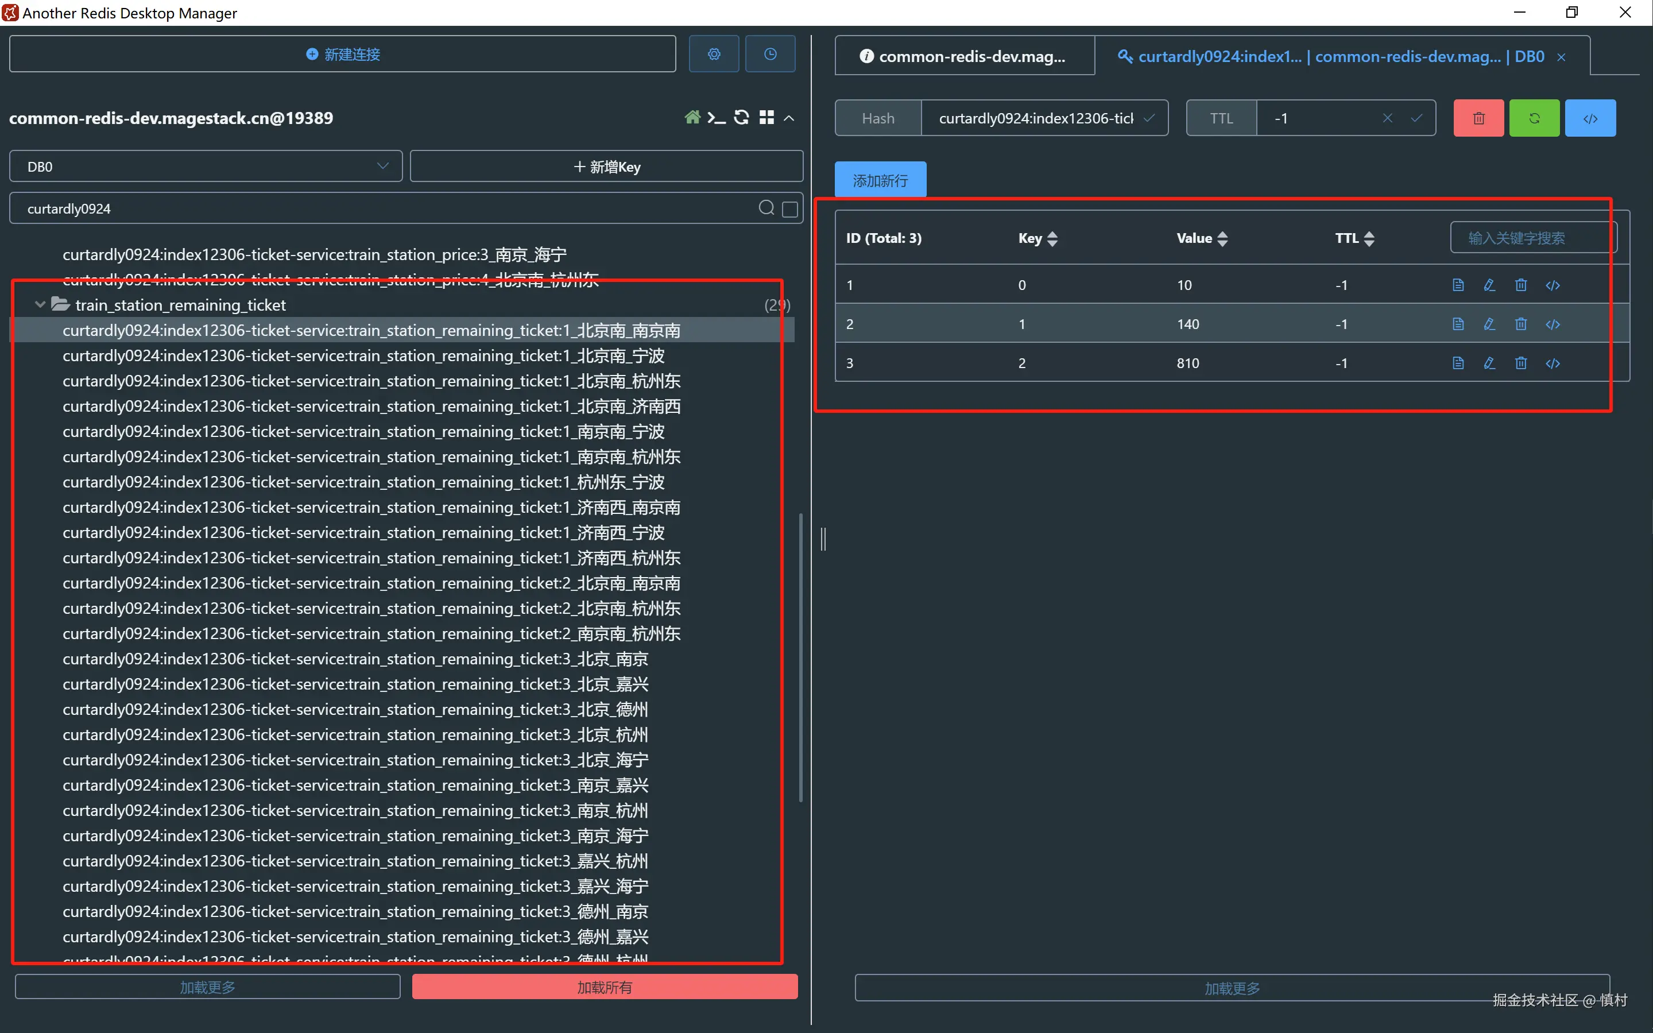The height and width of the screenshot is (1033, 1653).
Task: Close the curtardly0924:index1... key tab
Action: (1561, 57)
